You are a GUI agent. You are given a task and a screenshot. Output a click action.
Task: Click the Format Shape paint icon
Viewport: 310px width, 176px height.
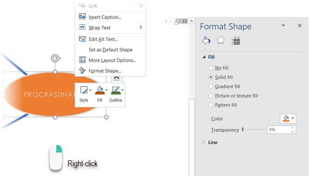82,70
